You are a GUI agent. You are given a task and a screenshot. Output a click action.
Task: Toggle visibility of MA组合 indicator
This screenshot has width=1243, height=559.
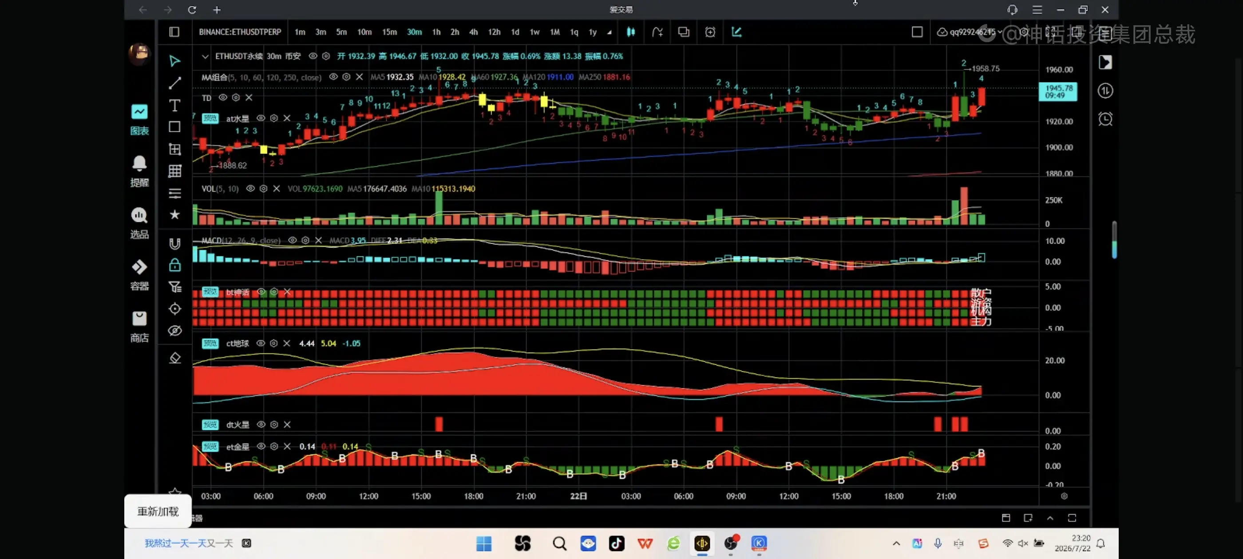coord(333,77)
